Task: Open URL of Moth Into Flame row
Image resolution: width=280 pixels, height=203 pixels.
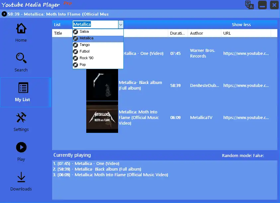Action: [246, 117]
